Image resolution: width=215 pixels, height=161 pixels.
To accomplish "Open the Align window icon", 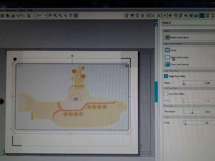I will [186, 16].
